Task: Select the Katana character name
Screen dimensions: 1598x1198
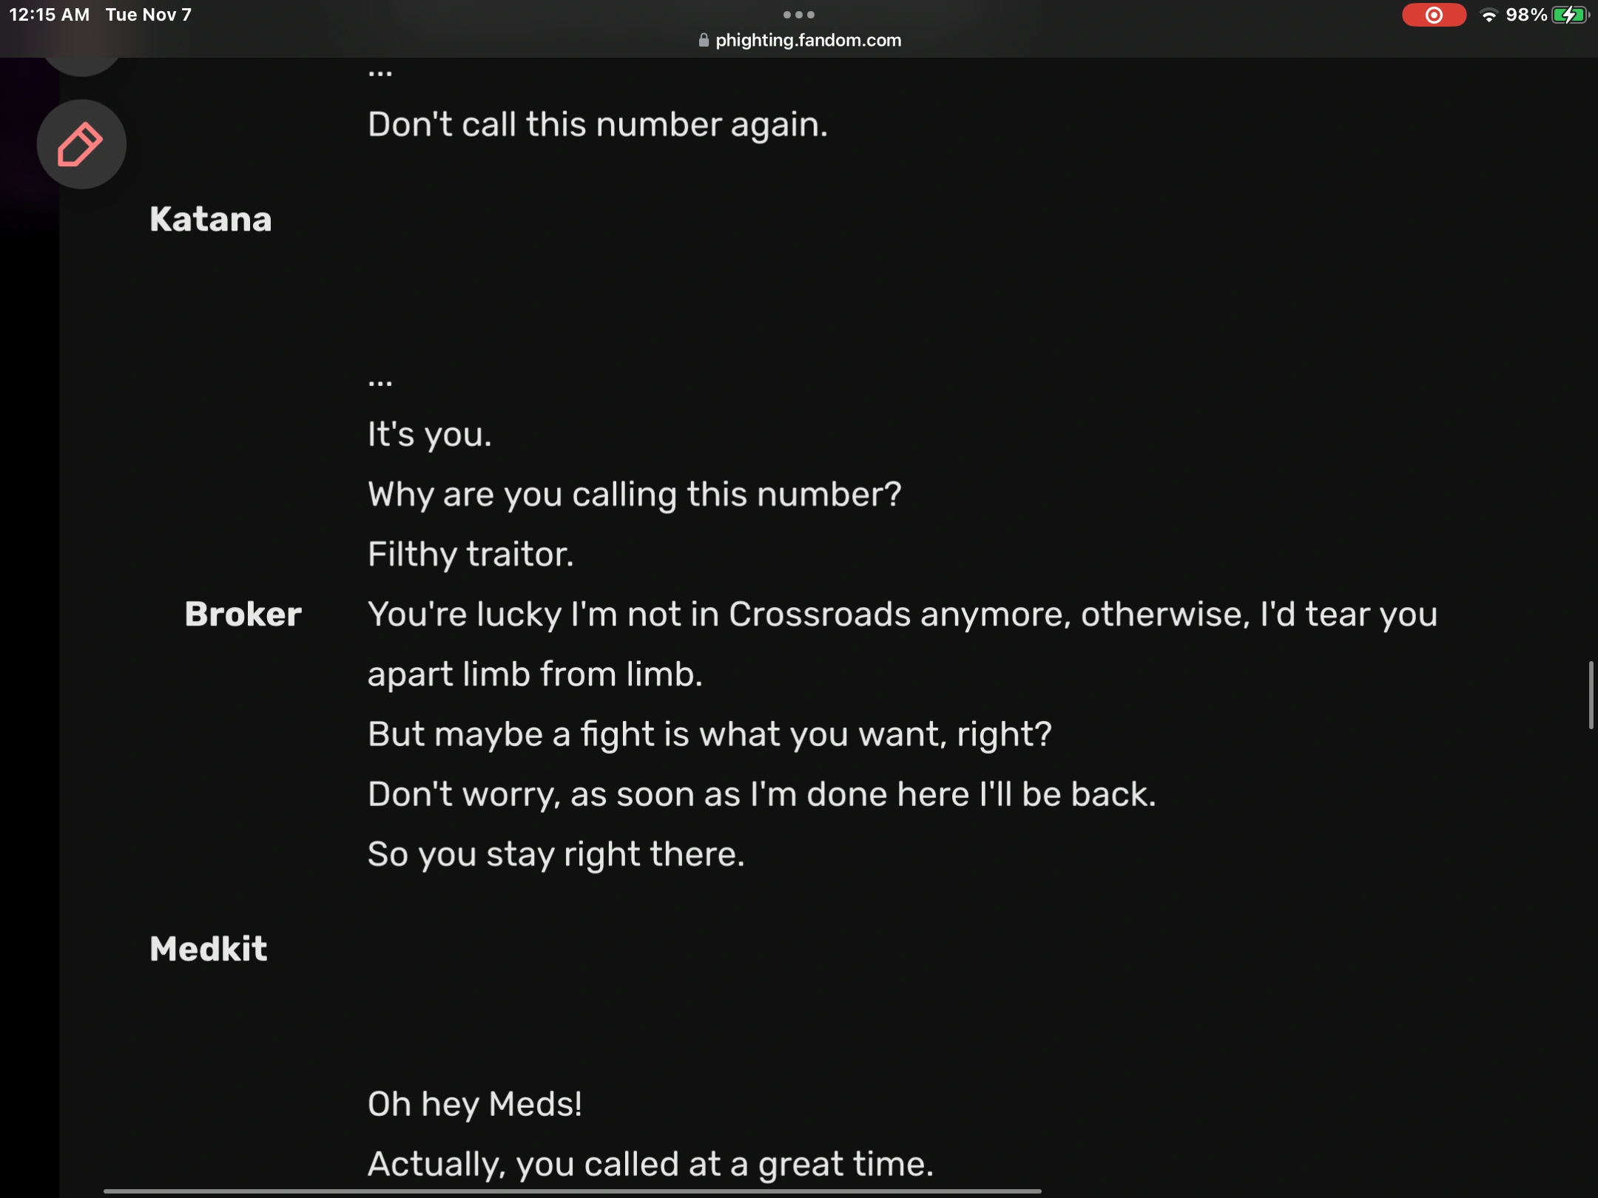Action: [x=211, y=219]
